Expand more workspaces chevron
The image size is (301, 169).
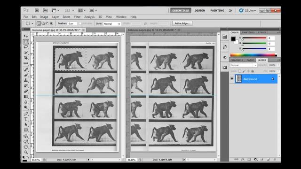pyautogui.click(x=230, y=10)
